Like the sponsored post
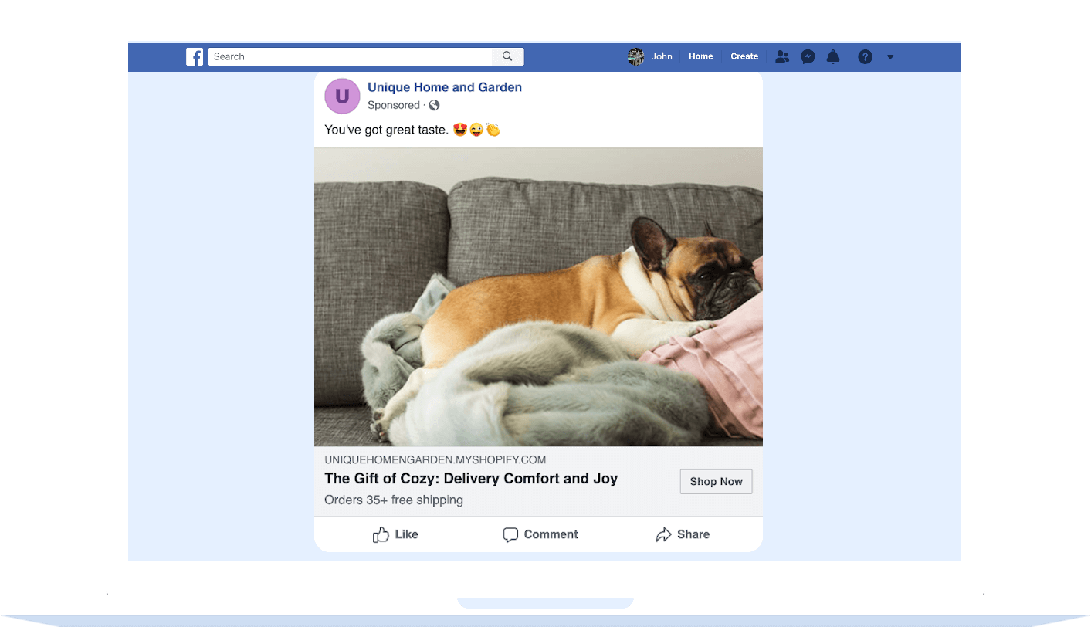The image size is (1091, 627). [x=395, y=534]
